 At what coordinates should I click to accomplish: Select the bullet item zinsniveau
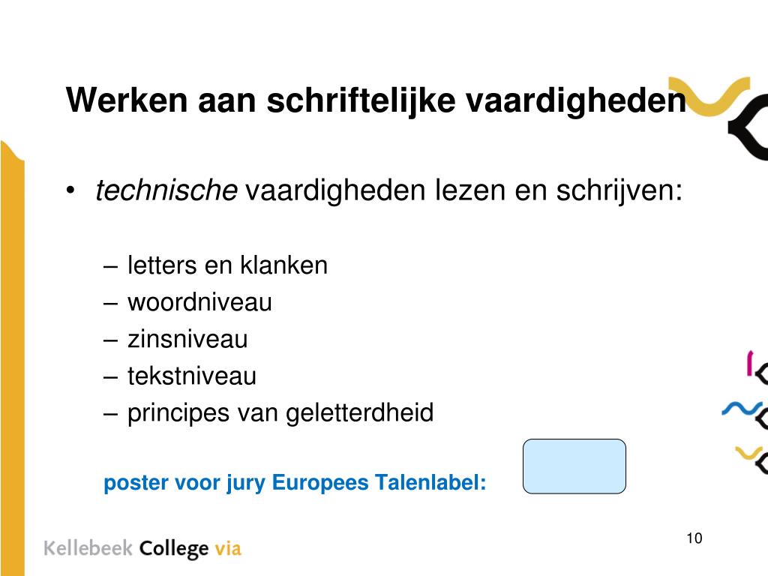(187, 340)
